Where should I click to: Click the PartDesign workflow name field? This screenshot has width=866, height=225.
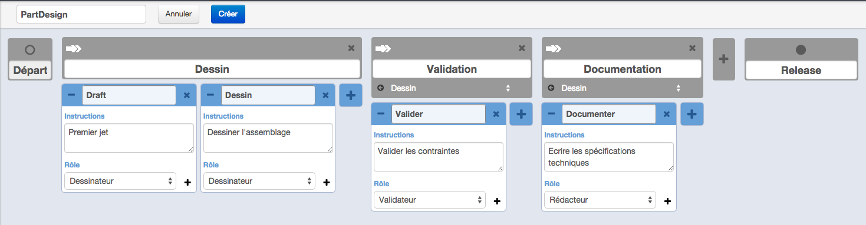point(81,14)
